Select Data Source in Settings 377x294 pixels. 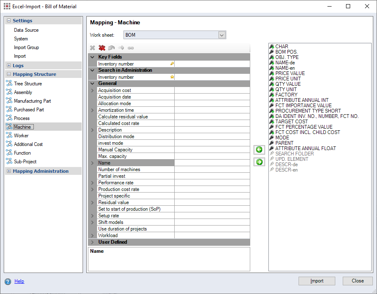pos(26,30)
